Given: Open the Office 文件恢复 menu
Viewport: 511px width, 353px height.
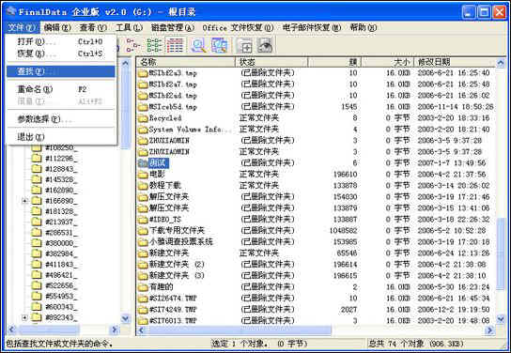Looking at the screenshot, I should pos(238,27).
